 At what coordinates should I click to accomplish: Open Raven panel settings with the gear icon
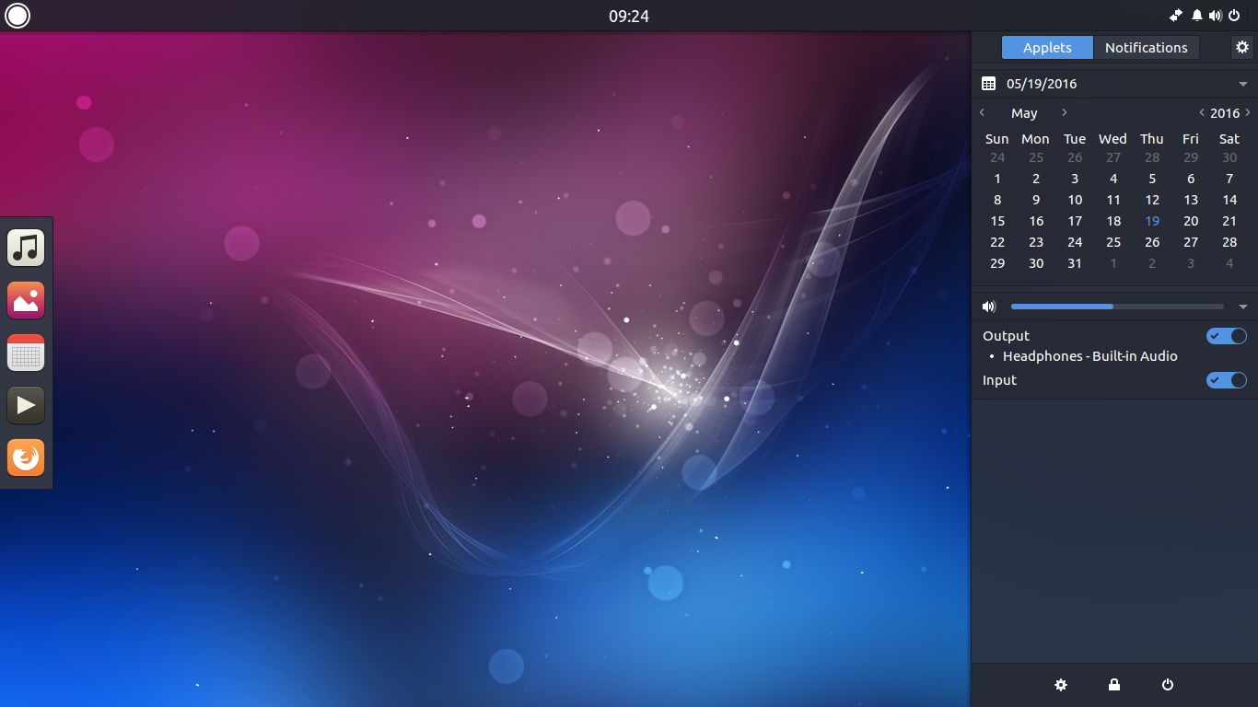(x=1242, y=47)
